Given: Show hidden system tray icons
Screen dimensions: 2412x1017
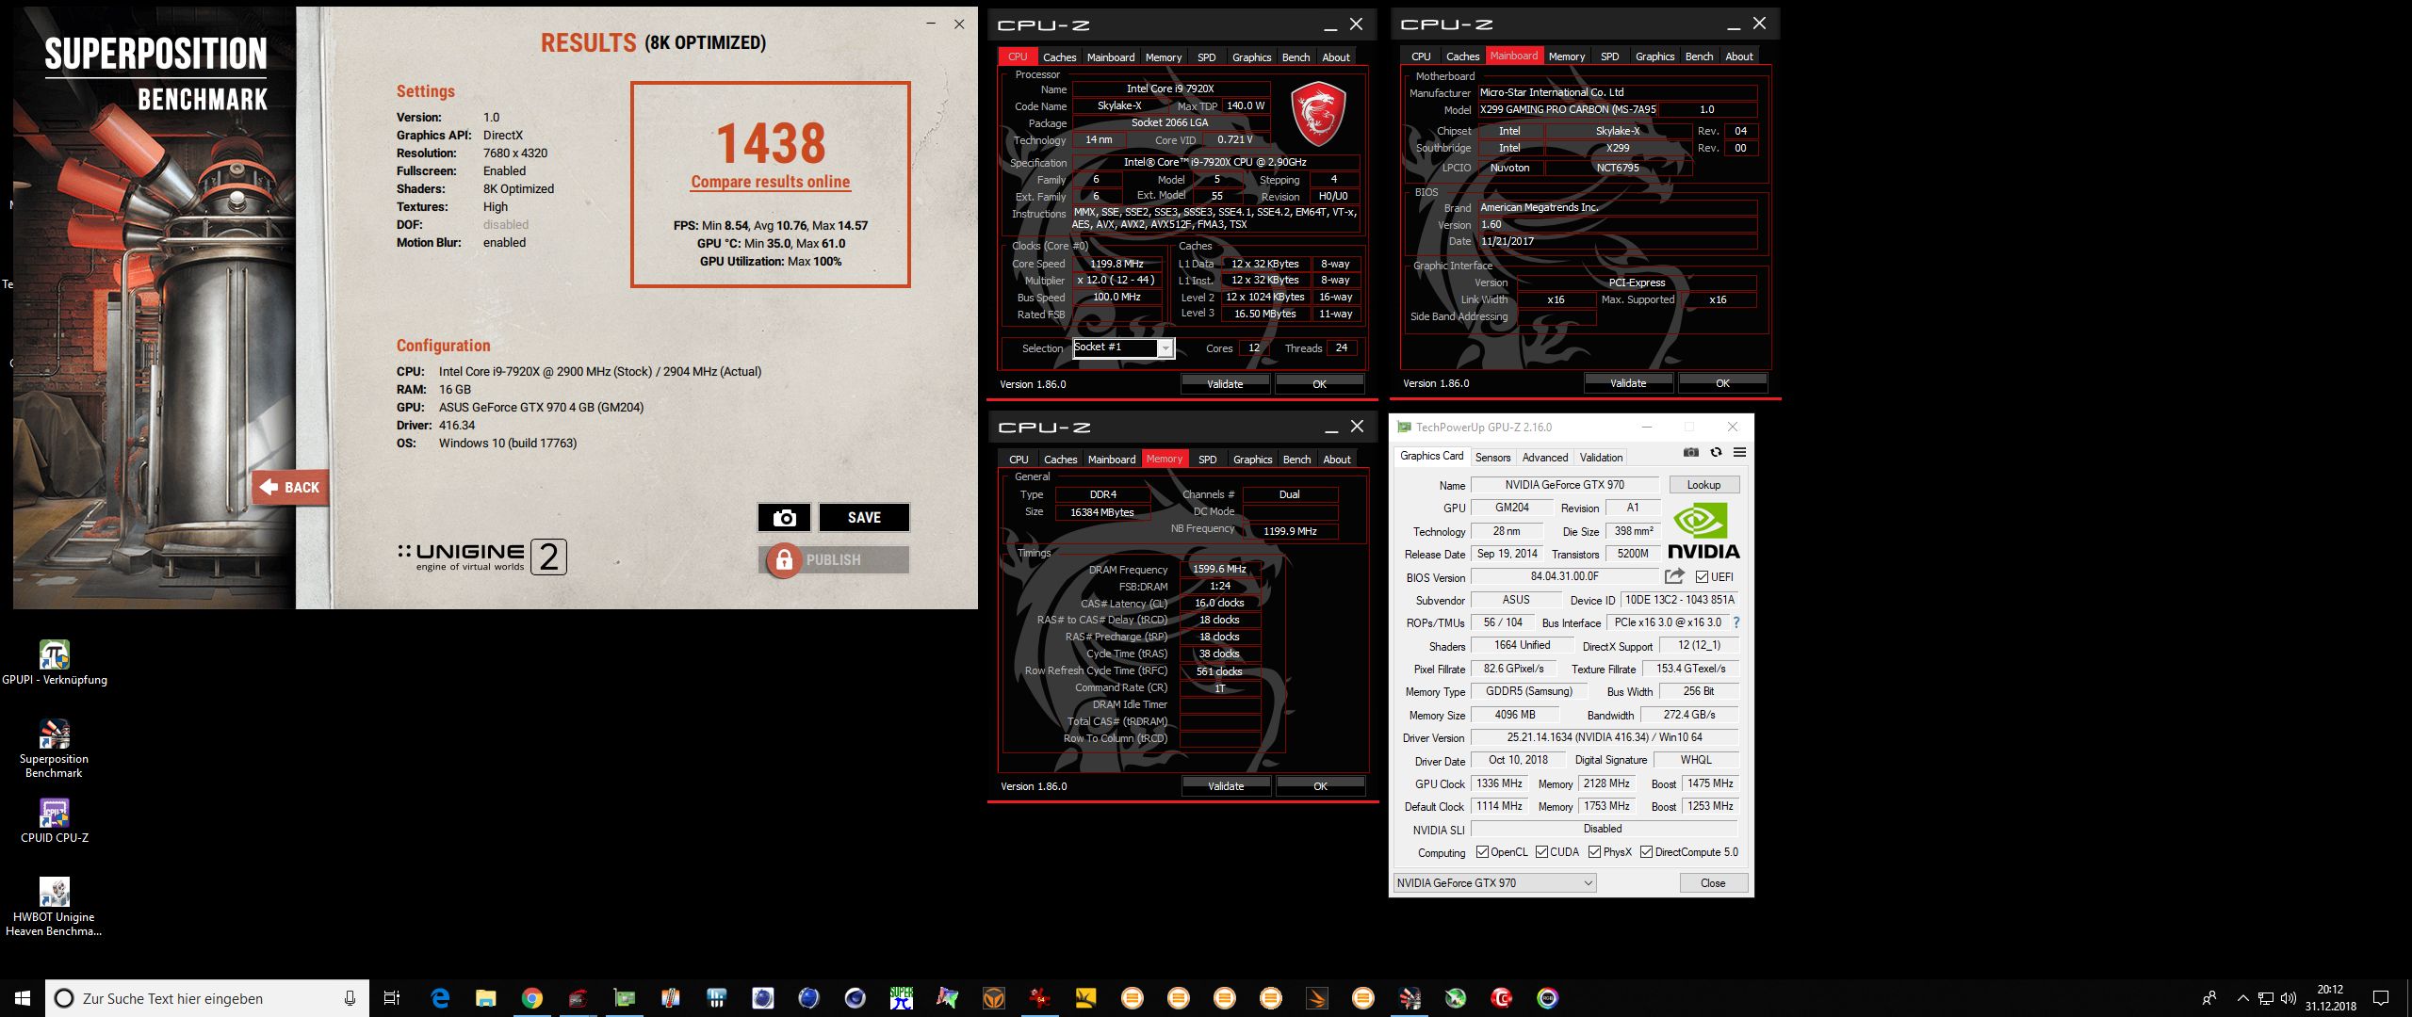Looking at the screenshot, I should 2242,998.
